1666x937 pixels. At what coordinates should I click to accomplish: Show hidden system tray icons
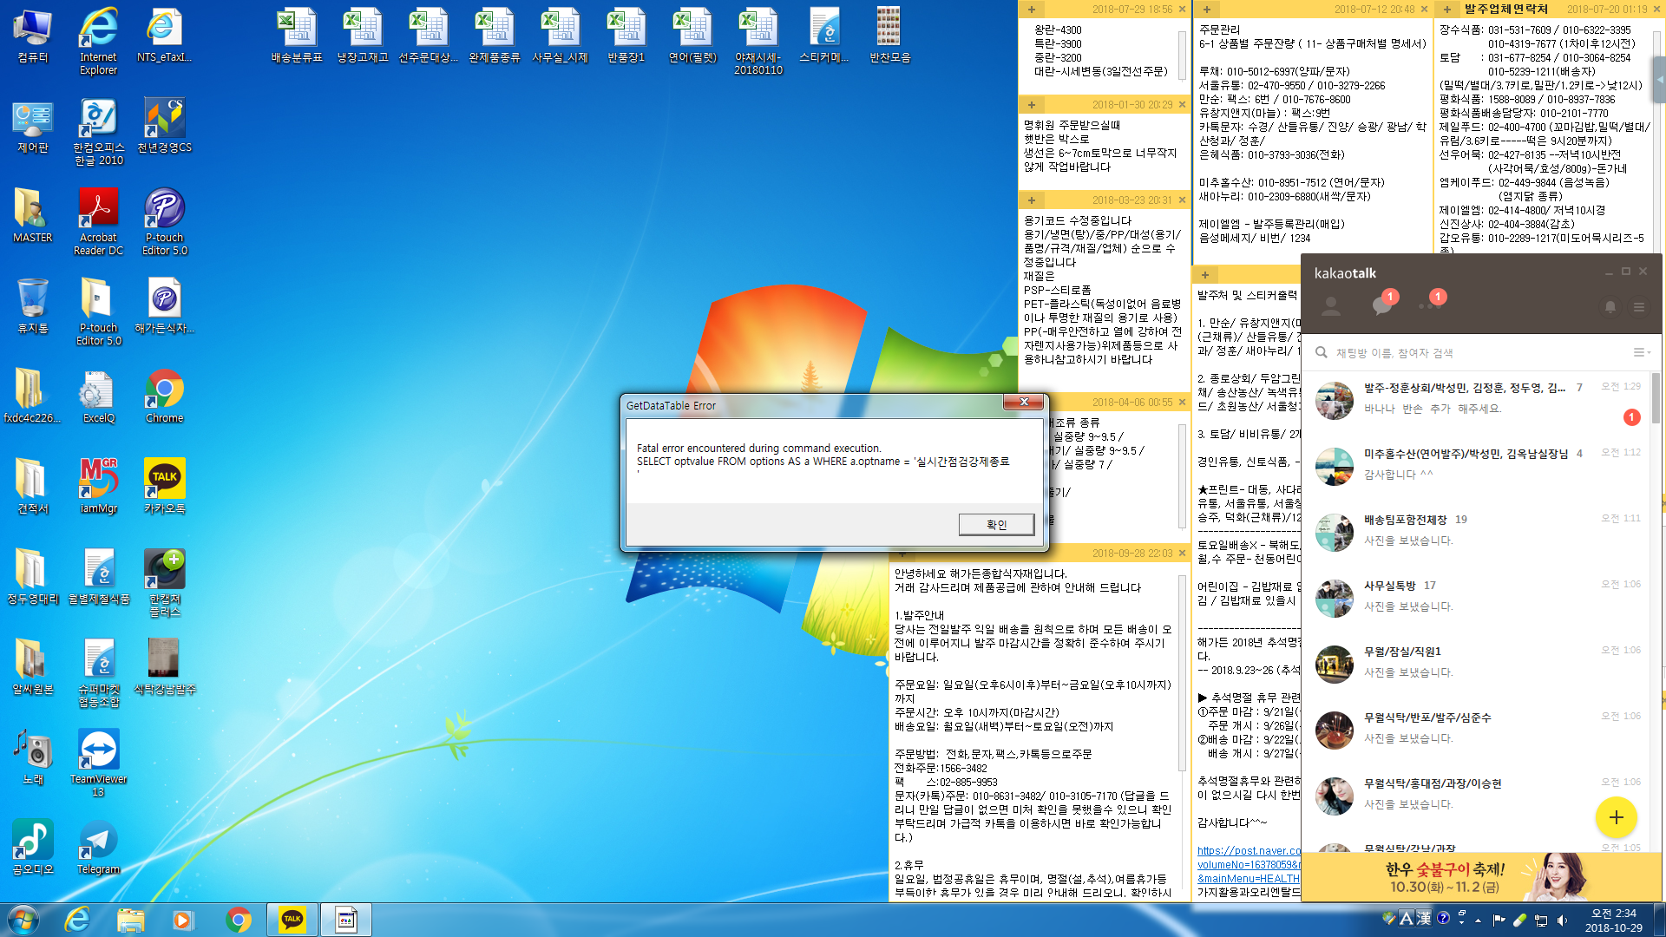click(x=1478, y=921)
